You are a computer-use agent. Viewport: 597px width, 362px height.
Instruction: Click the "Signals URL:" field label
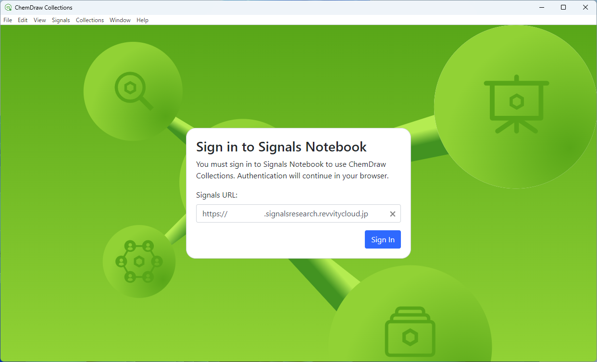click(217, 195)
